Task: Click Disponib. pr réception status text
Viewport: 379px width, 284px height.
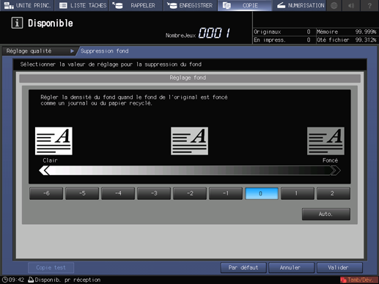Action: pos(67,280)
